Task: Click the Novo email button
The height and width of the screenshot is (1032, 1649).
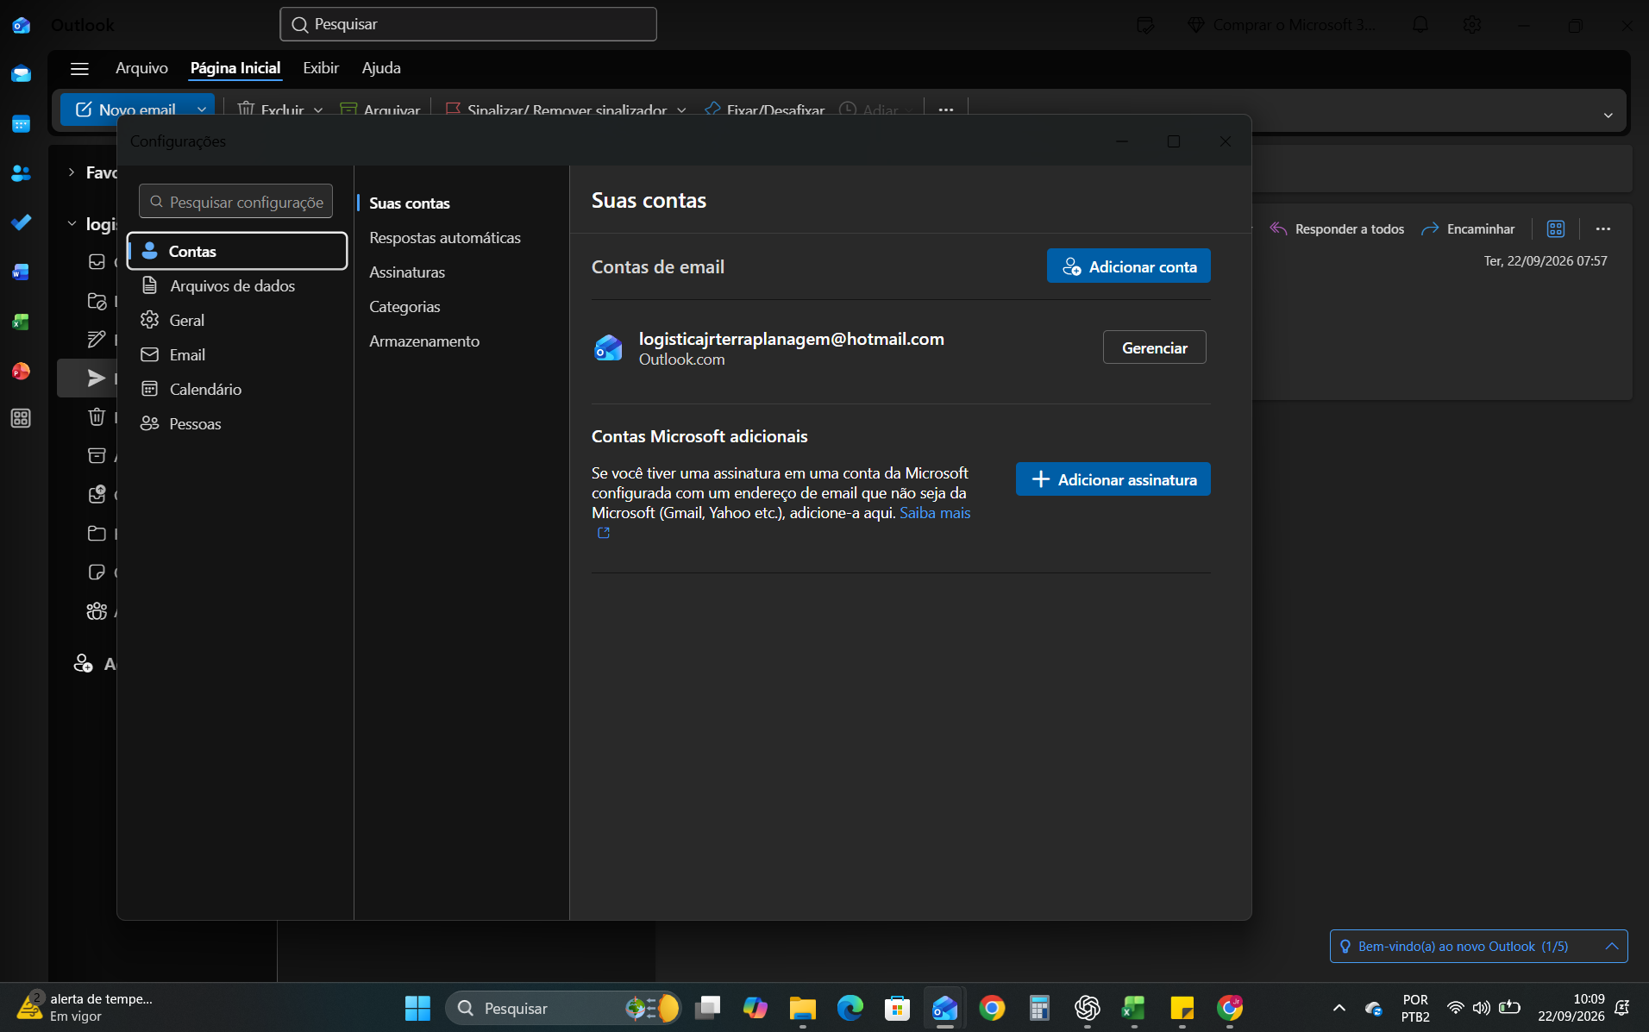Action: (x=126, y=109)
